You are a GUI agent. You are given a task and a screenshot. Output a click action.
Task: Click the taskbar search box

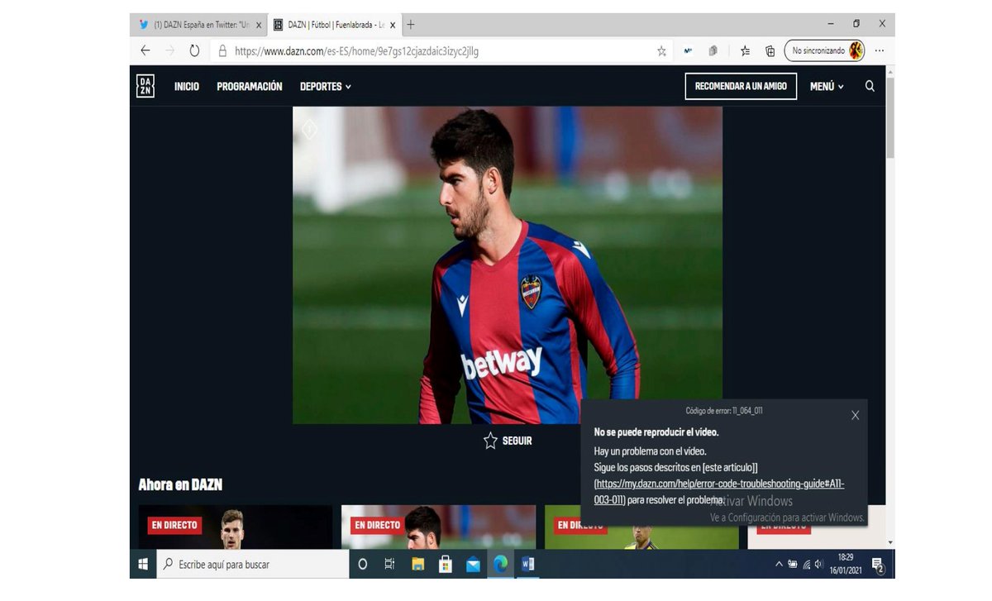pyautogui.click(x=252, y=564)
